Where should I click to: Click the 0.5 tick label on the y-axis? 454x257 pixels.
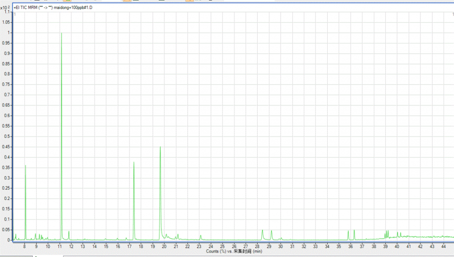point(6,136)
